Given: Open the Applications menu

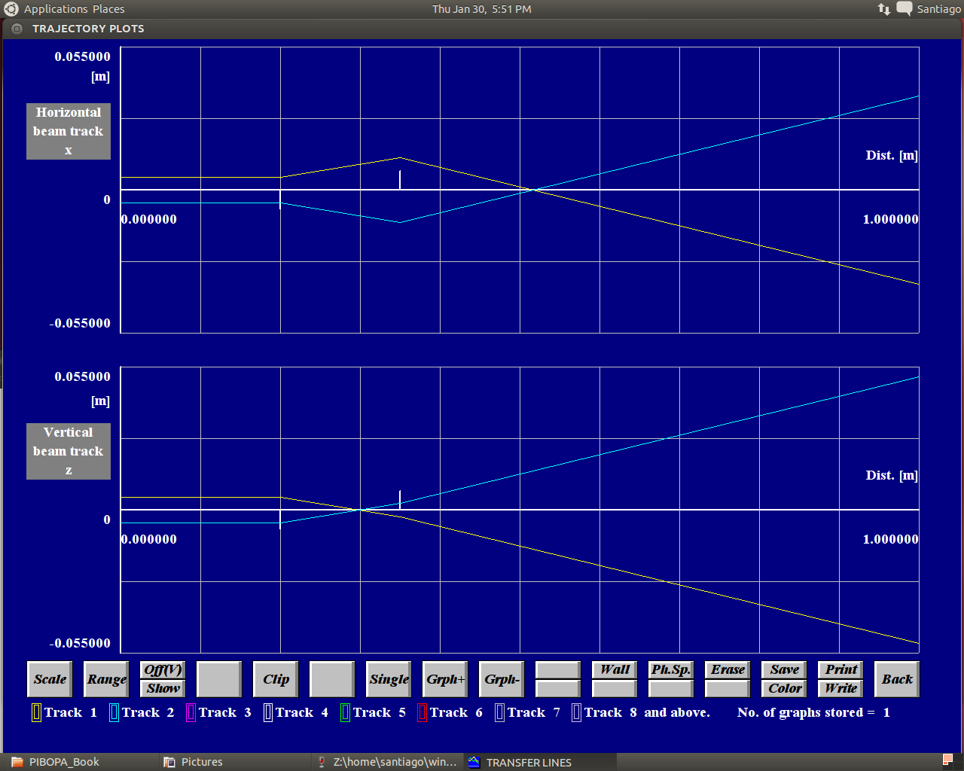Looking at the screenshot, I should click(x=56, y=9).
